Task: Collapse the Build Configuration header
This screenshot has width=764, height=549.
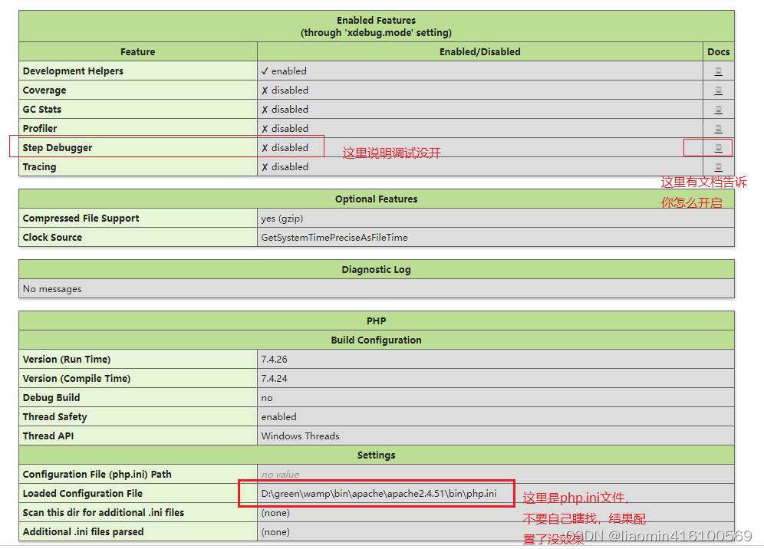Action: [376, 340]
